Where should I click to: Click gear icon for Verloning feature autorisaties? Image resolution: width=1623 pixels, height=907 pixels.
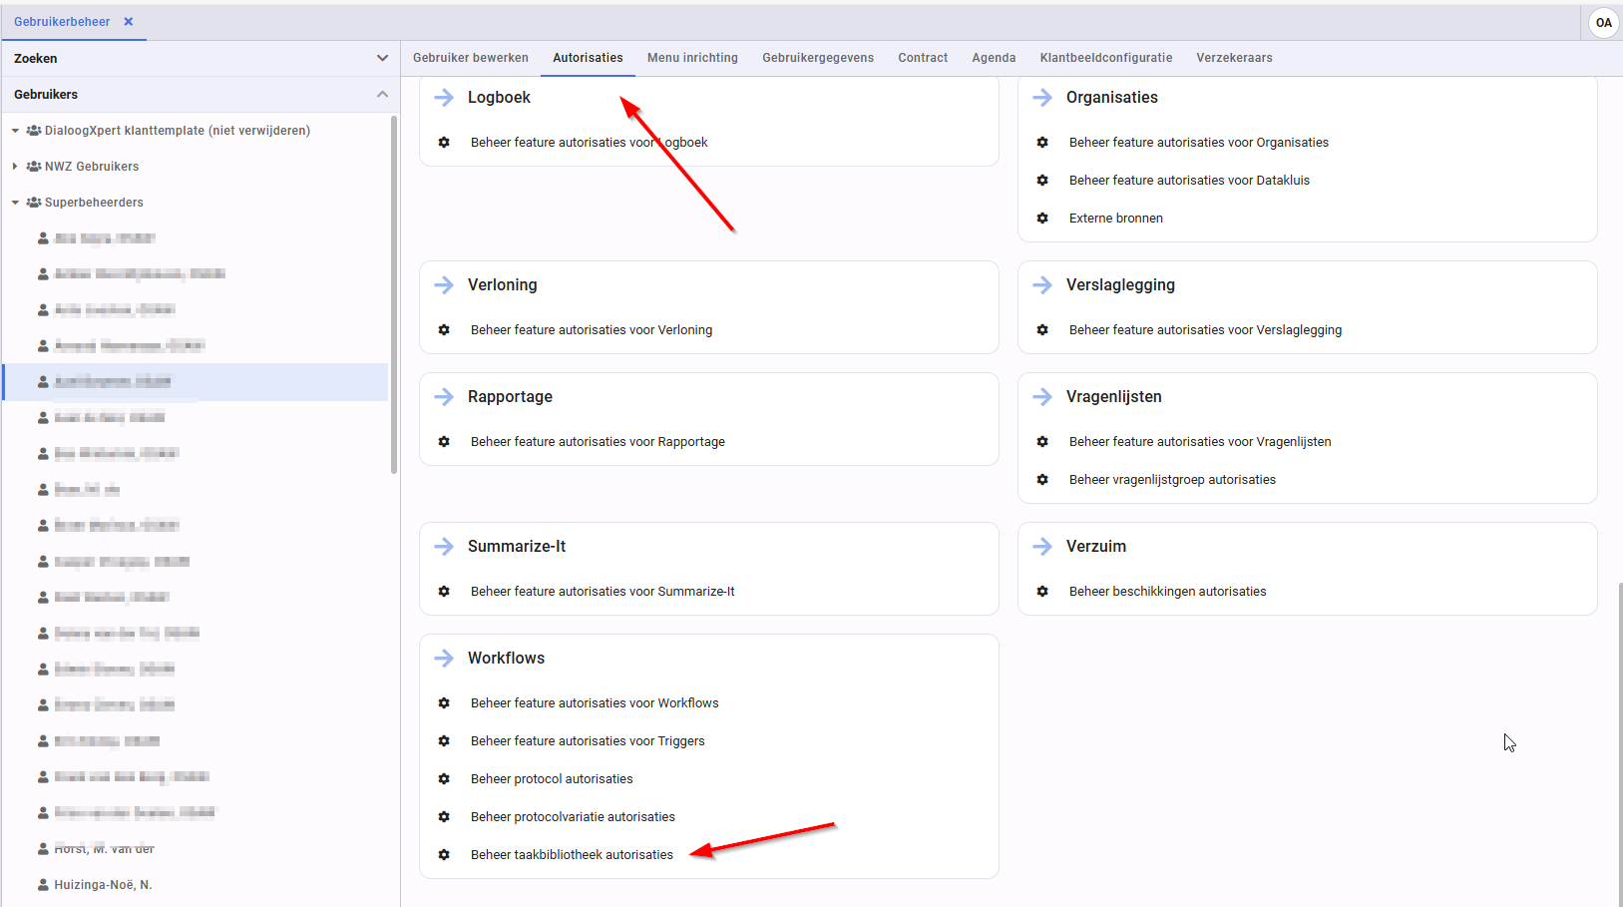point(444,330)
